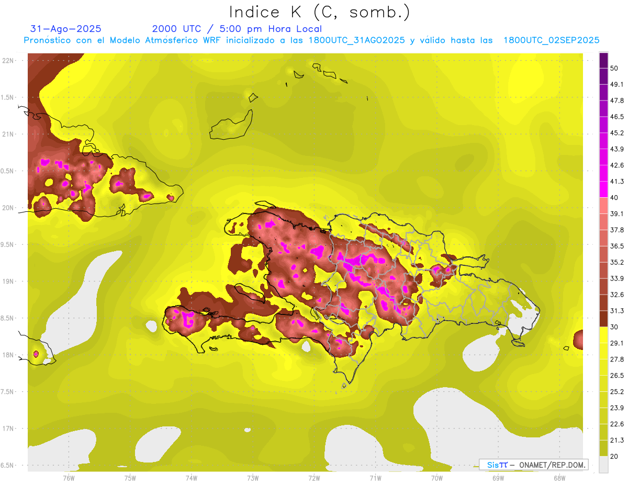Image resolution: width=628 pixels, height=485 pixels.
Task: Click the "70W" longitude label
Action: coord(437,478)
